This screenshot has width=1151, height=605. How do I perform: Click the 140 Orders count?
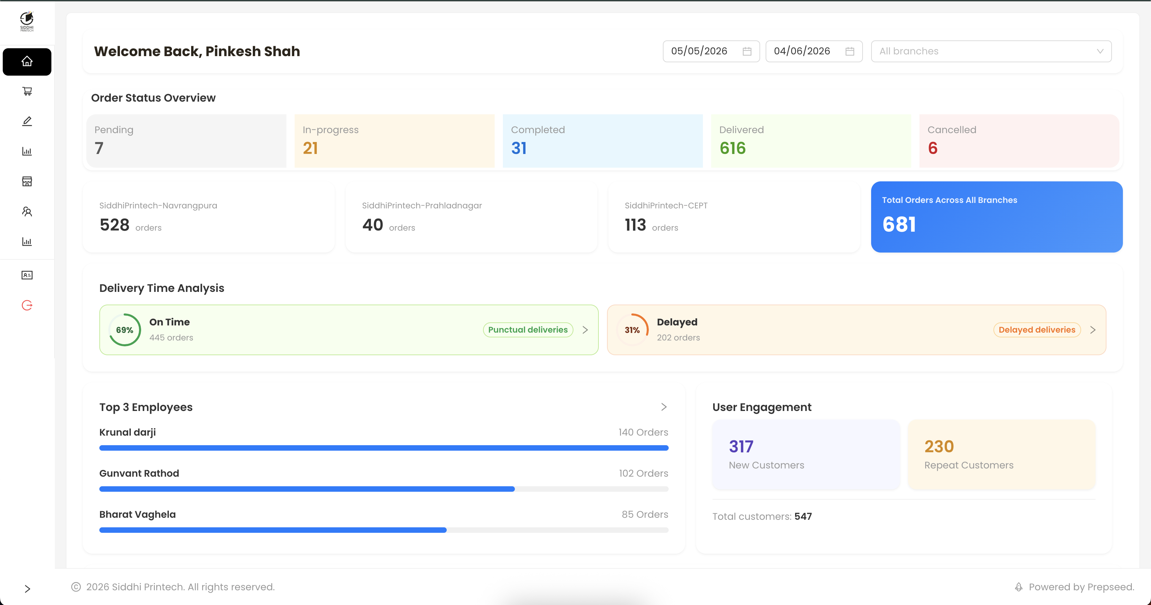click(643, 432)
